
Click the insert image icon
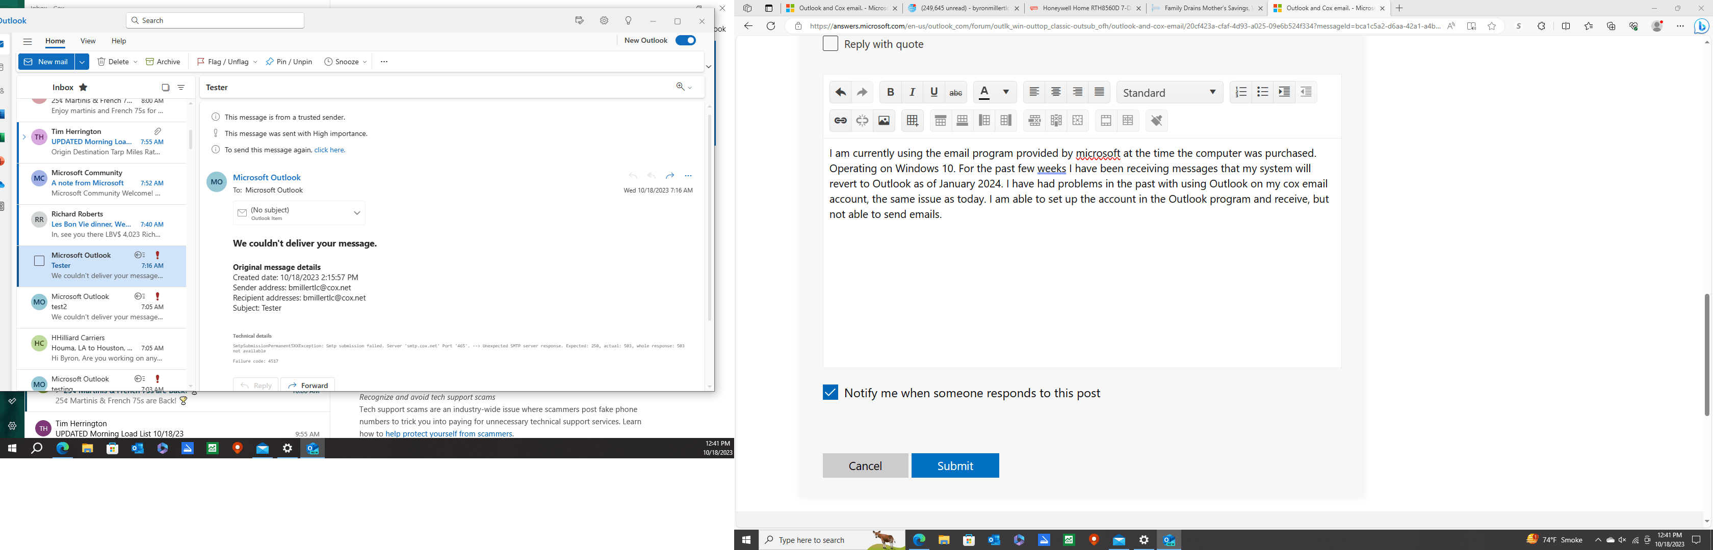click(884, 121)
